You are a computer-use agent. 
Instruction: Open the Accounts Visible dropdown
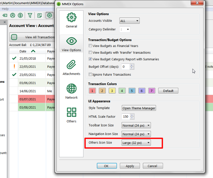click(130, 21)
